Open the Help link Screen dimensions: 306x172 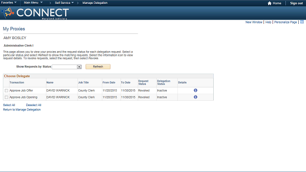pyautogui.click(x=268, y=22)
